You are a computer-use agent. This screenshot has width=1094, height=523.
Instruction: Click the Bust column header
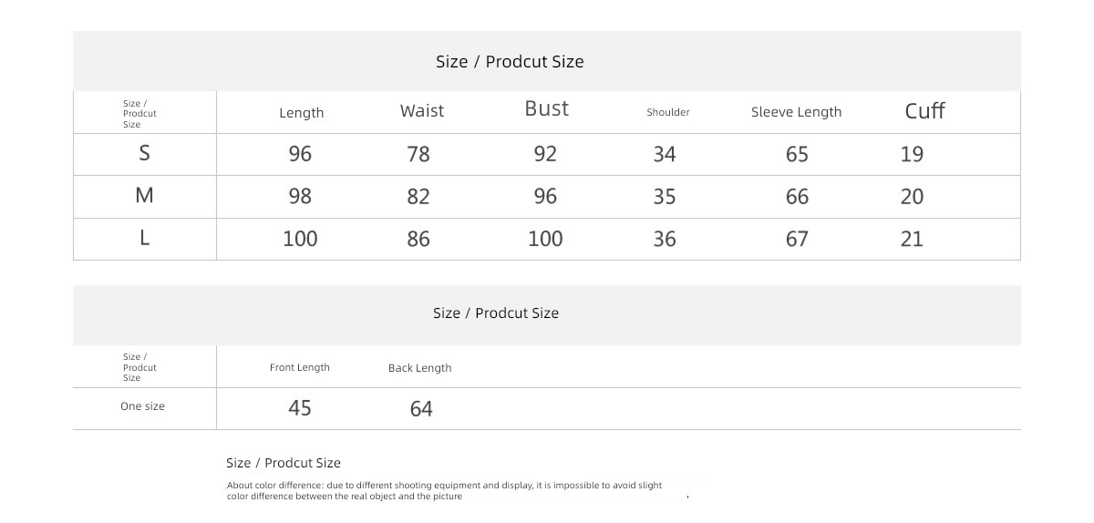[x=547, y=108]
